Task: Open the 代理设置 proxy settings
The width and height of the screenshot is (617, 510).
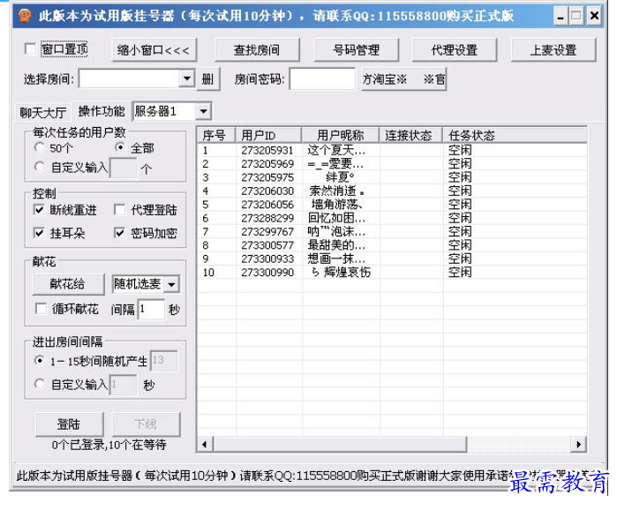Action: [454, 50]
